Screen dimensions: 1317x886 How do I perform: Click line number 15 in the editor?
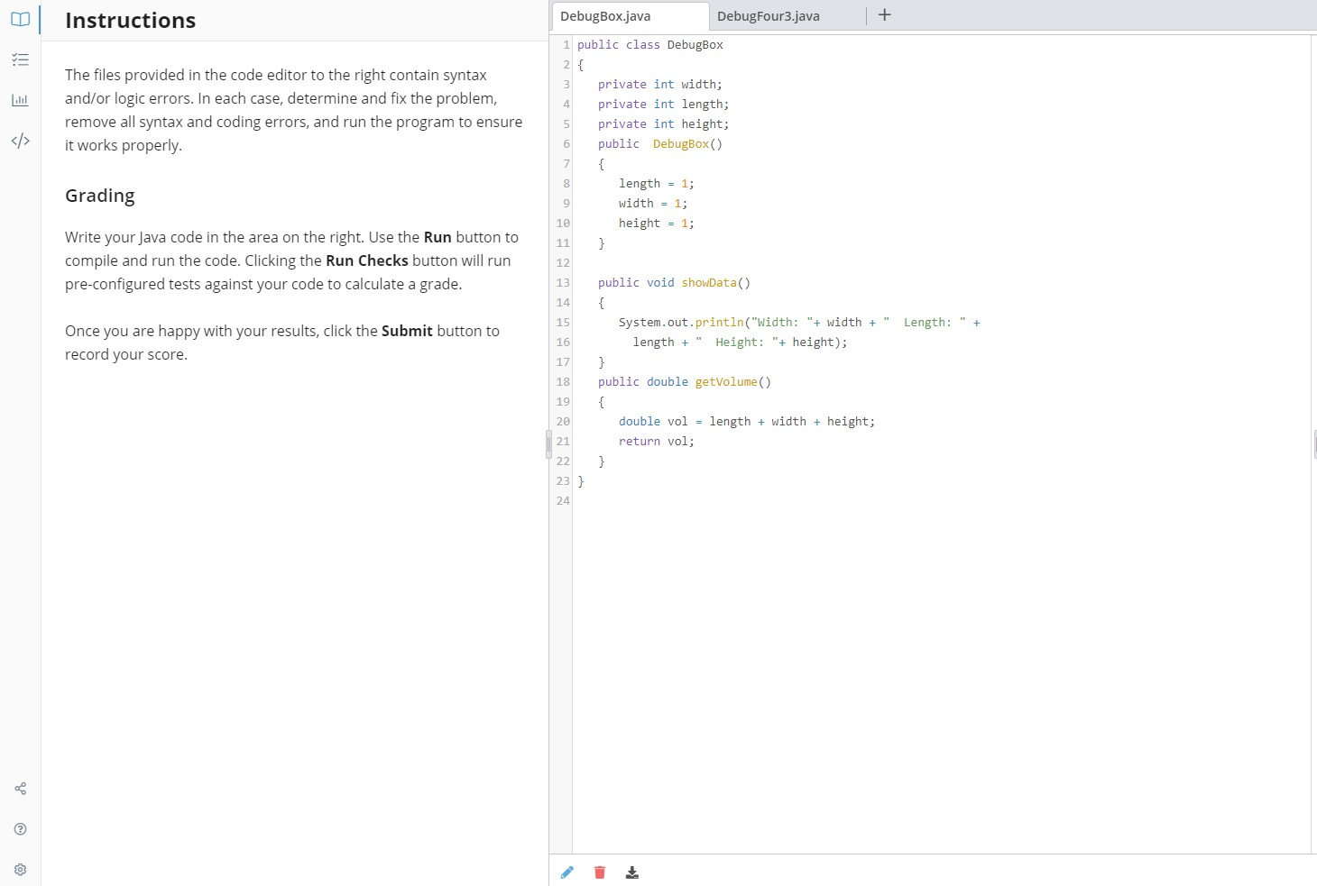tap(562, 322)
